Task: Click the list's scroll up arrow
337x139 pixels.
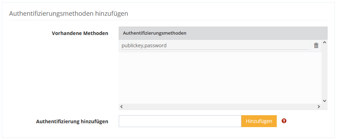Action: pos(324,42)
